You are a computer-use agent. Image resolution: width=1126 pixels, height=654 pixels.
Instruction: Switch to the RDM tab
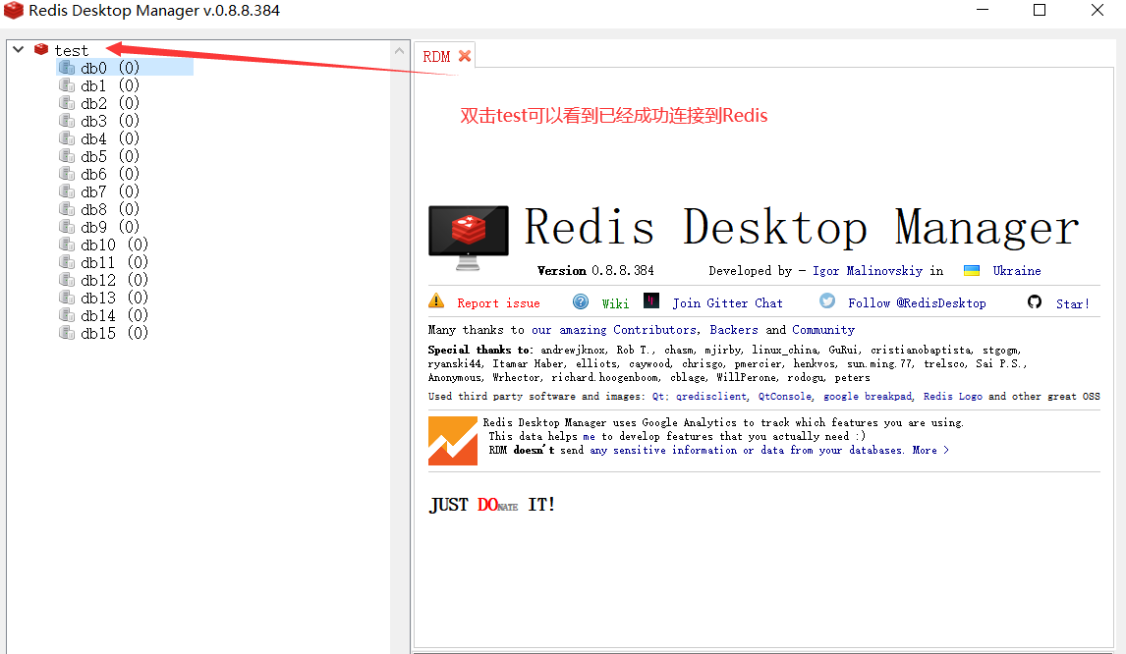(x=436, y=56)
